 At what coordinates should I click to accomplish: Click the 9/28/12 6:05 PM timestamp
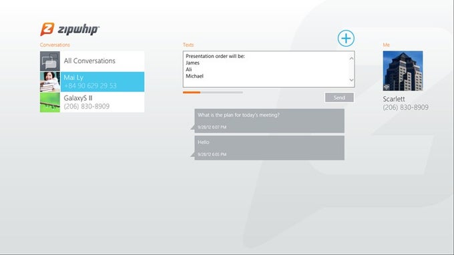click(x=212, y=154)
